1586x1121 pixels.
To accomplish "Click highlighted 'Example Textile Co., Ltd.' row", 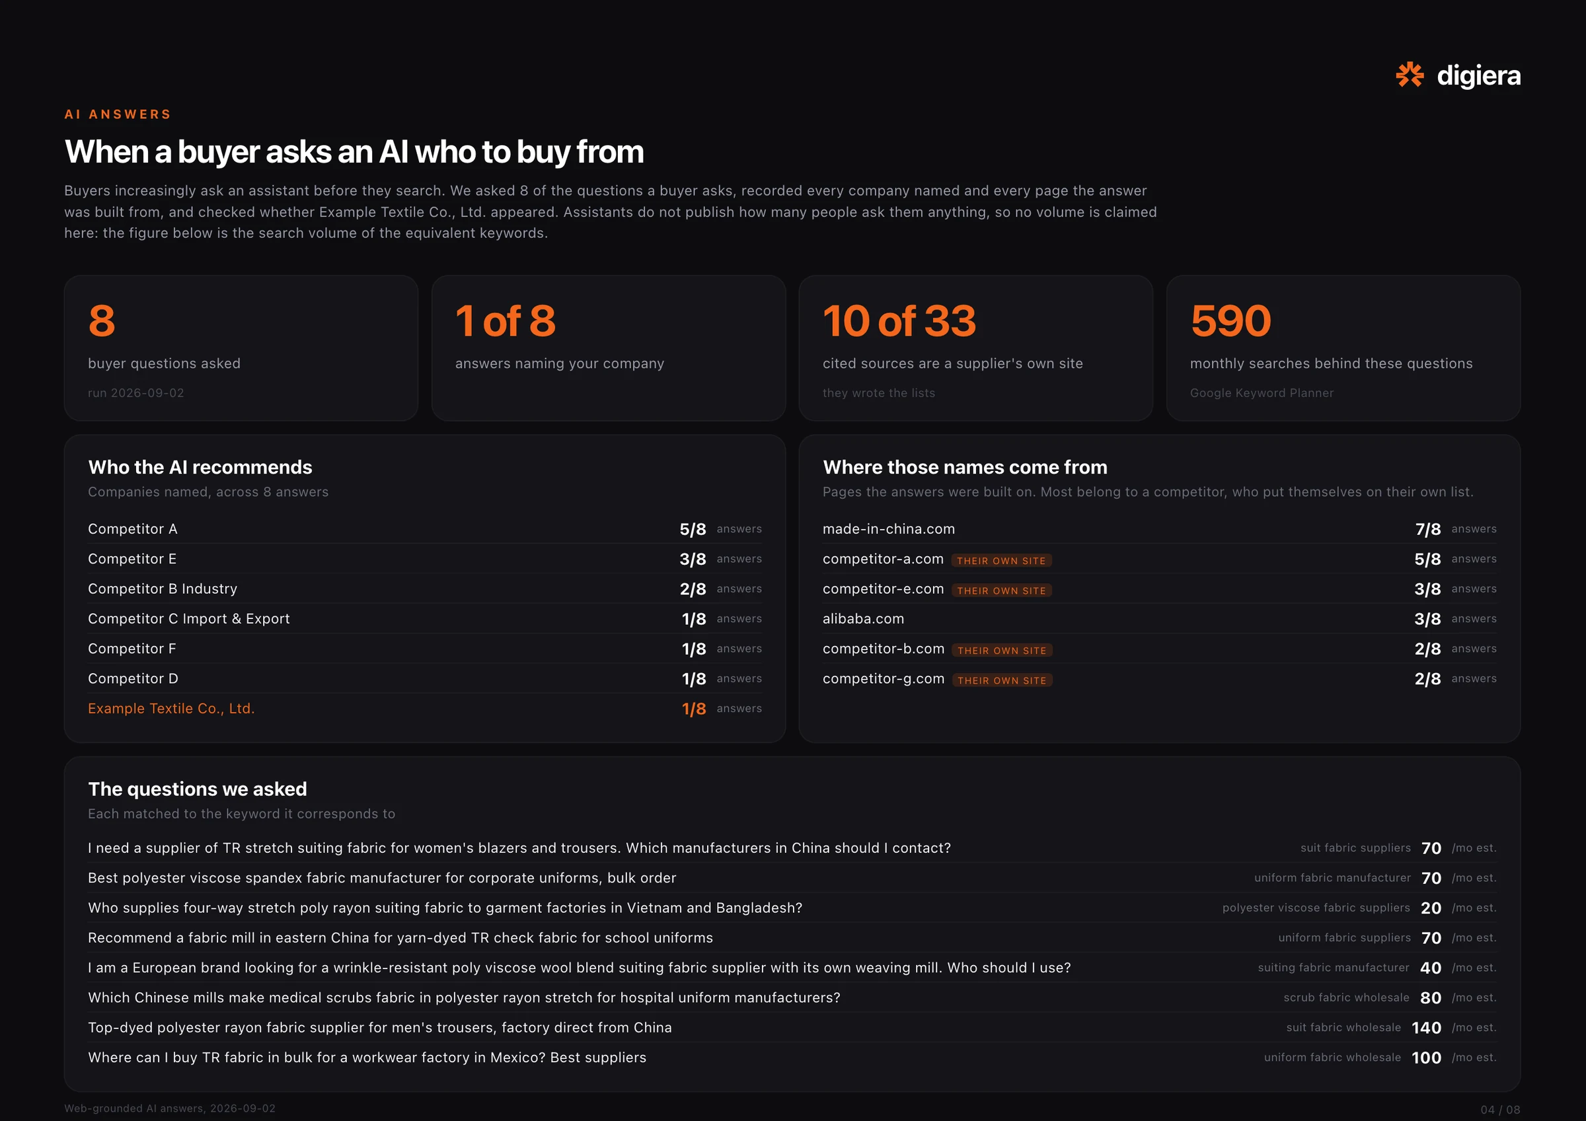I will pyautogui.click(x=171, y=709).
